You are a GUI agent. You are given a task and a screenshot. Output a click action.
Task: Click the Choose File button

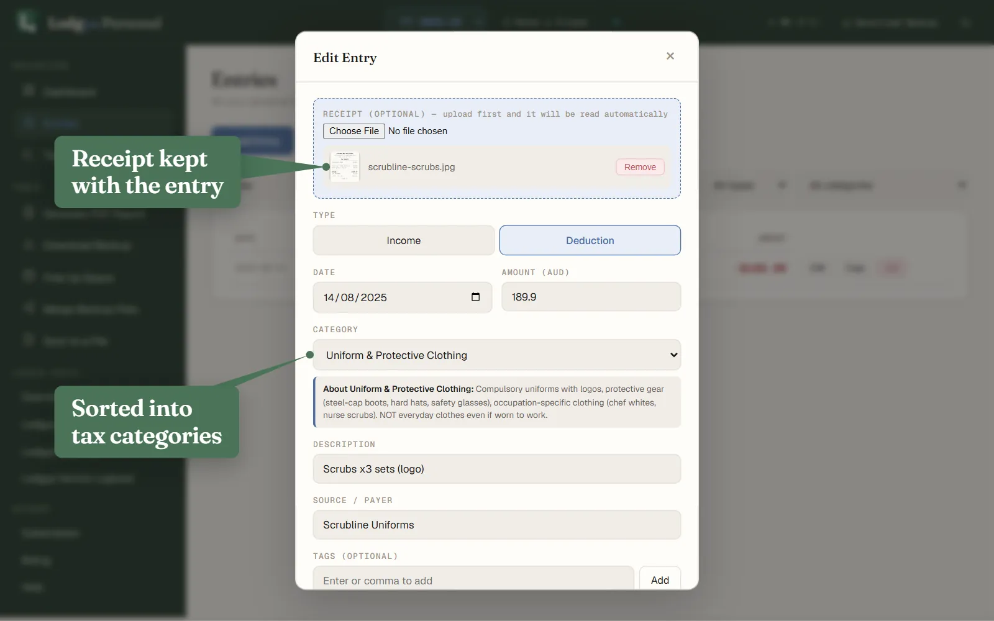354,131
